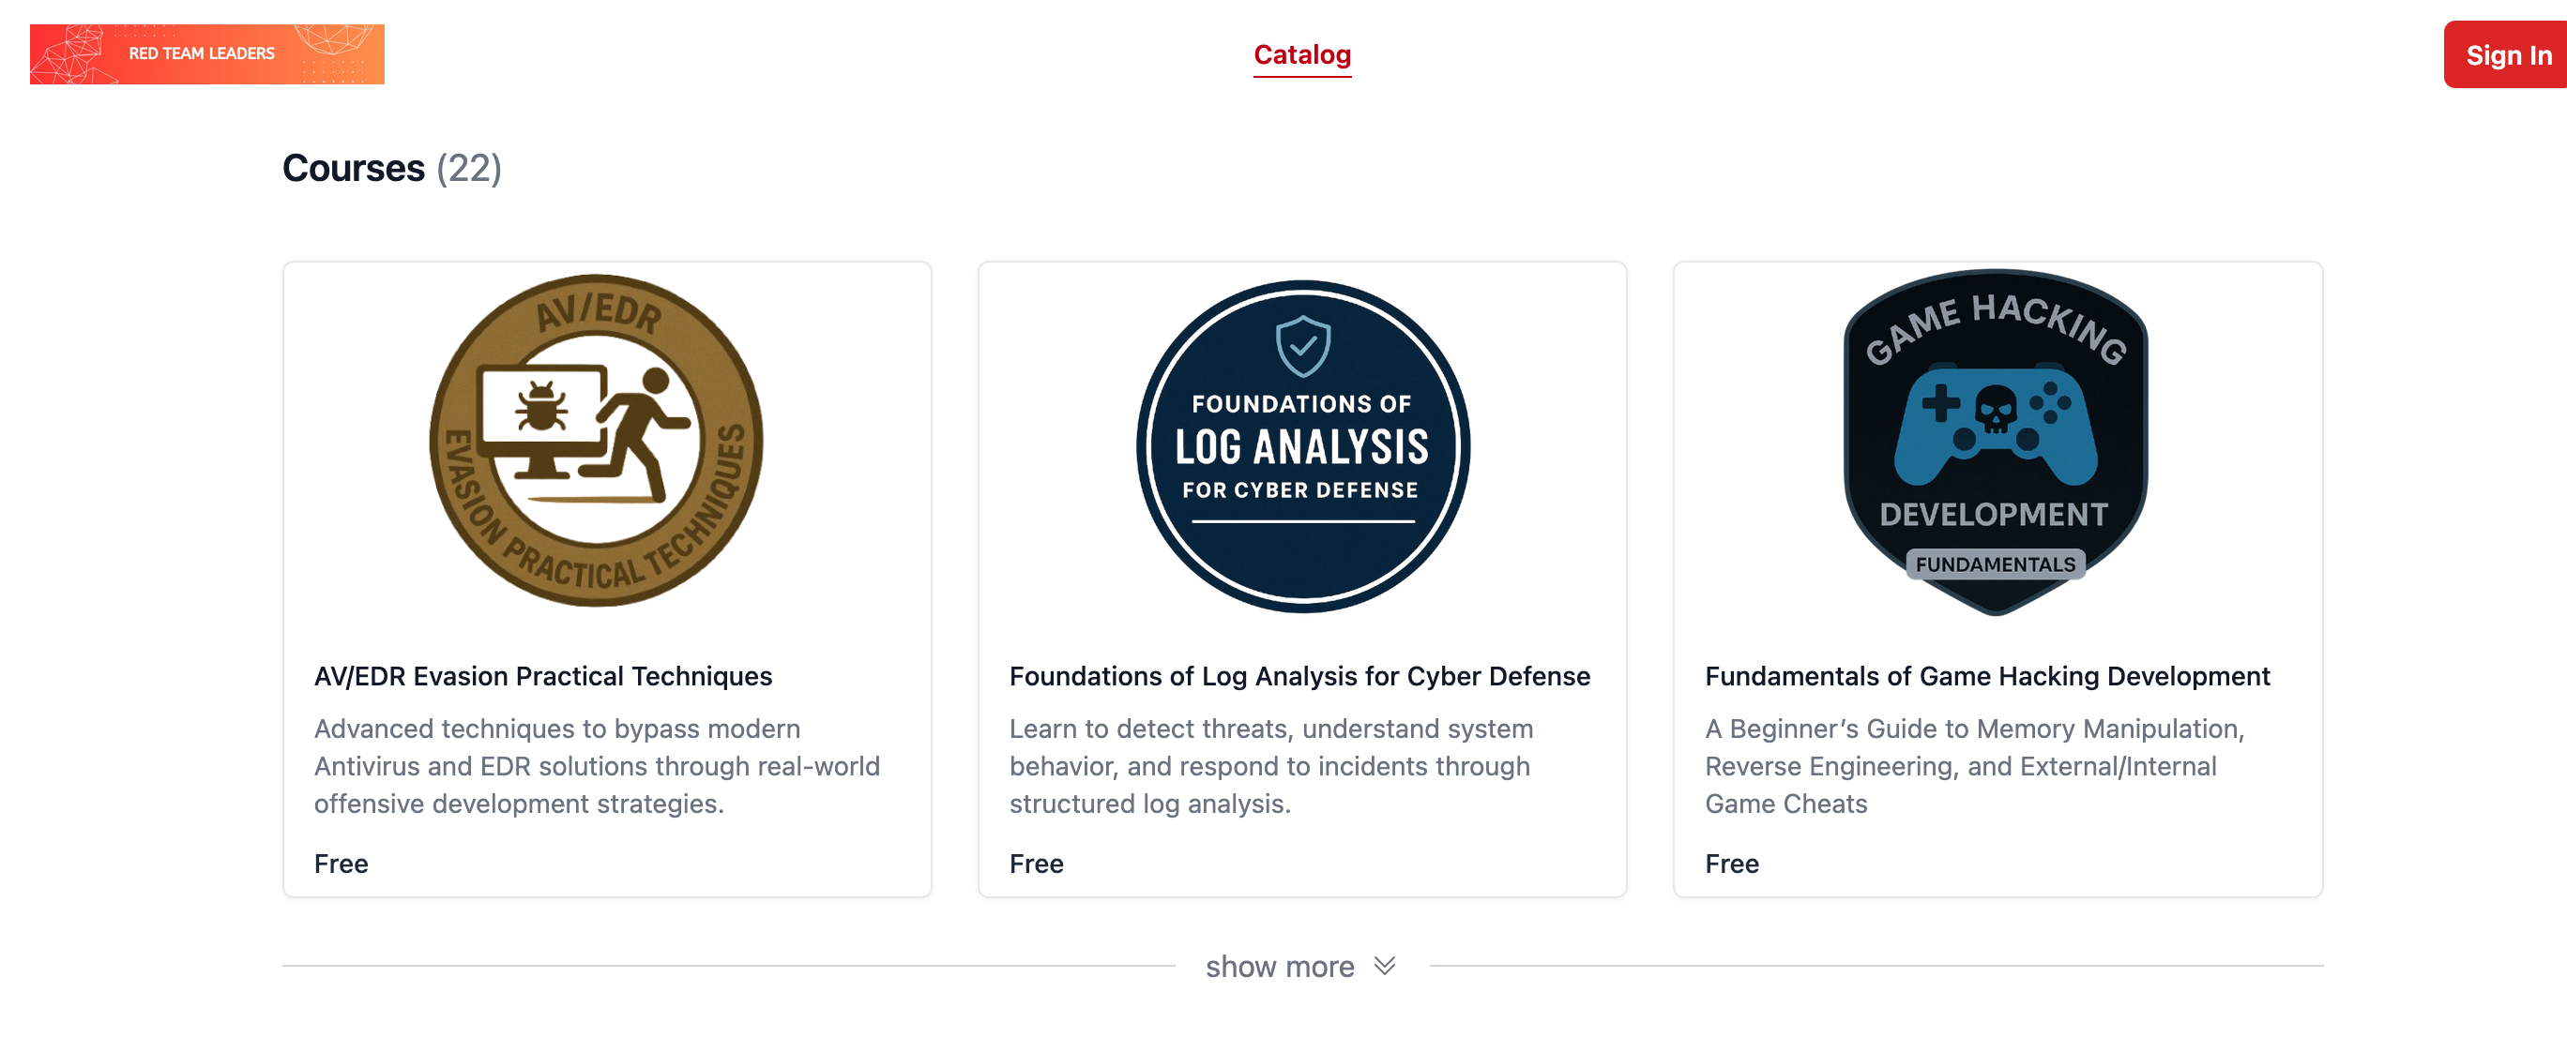Click Free price on AV/EDR Evasion card
Viewport: 2567px width, 1037px height.
pos(341,864)
